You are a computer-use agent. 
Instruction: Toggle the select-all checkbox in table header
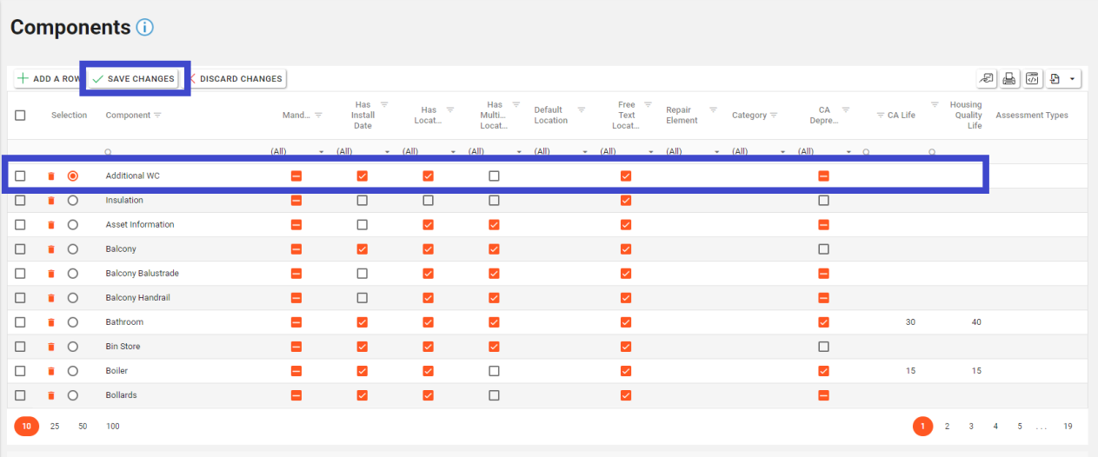tap(20, 116)
